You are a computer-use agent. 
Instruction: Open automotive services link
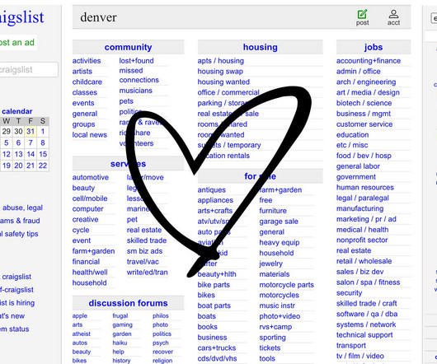coord(91,177)
